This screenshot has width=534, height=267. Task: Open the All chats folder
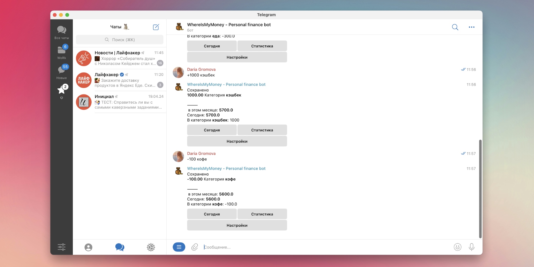(x=61, y=32)
